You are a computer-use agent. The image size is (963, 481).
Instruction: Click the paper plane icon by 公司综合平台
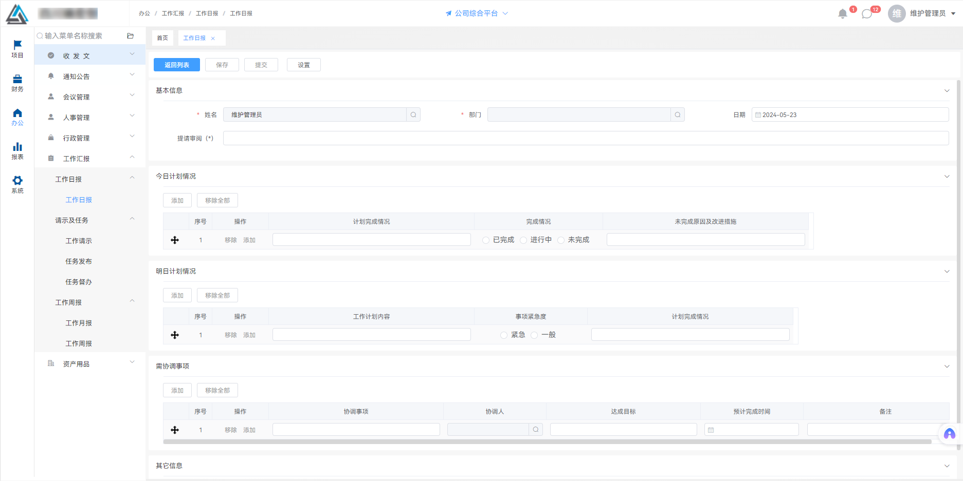(448, 13)
